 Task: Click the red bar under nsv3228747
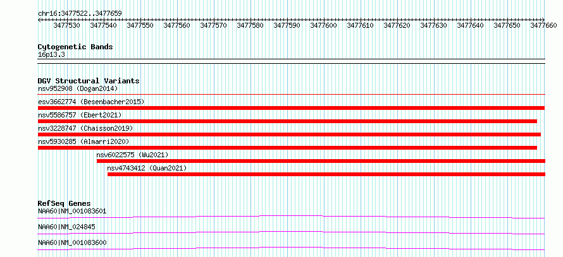pos(289,134)
